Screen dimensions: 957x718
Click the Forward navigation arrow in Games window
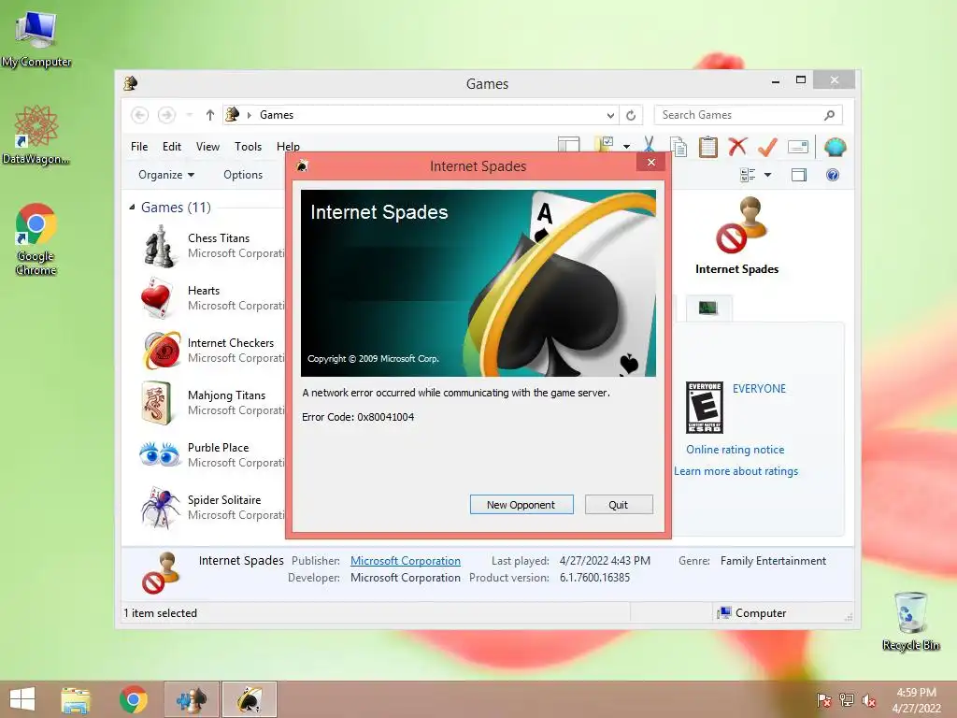[x=166, y=115]
